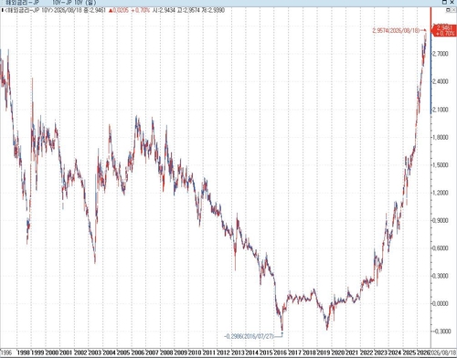The image size is (457, 358).
Task: Click the 1.5000 y-axis label
Action: (x=441, y=164)
